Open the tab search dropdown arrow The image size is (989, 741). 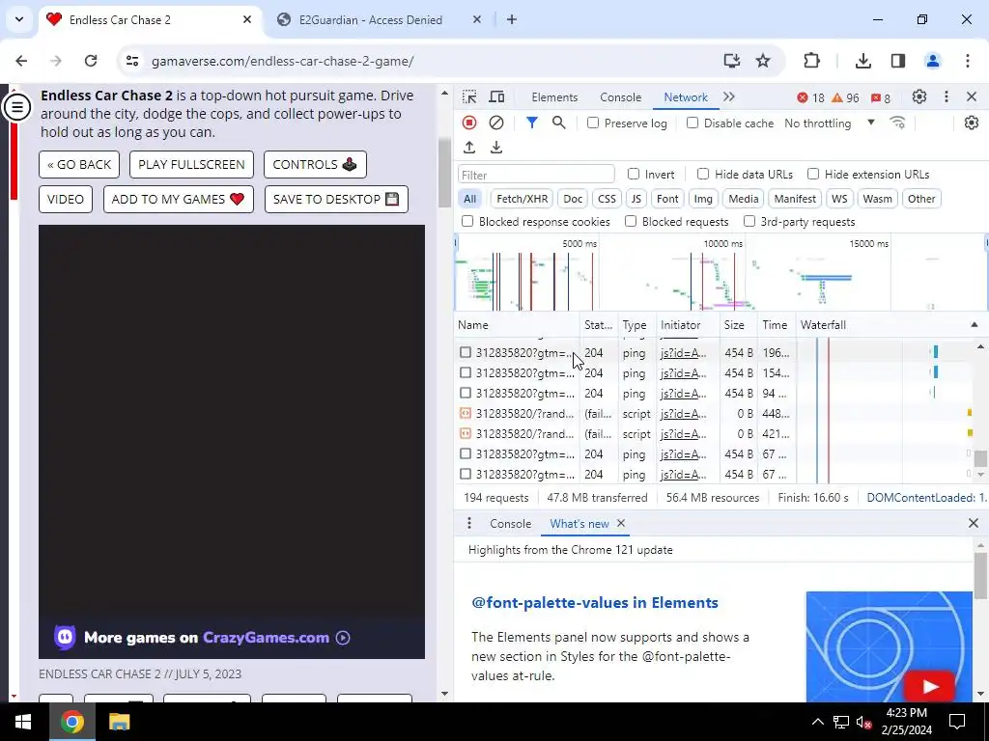(x=19, y=19)
